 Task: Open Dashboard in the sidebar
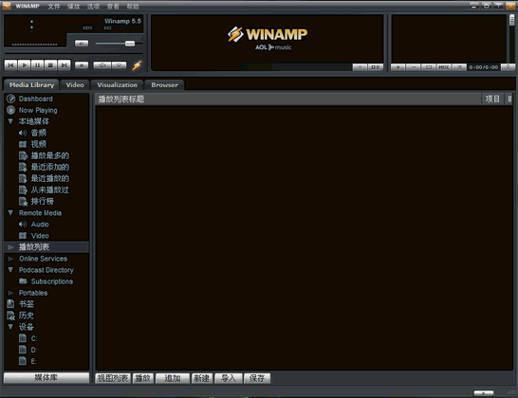coord(35,99)
